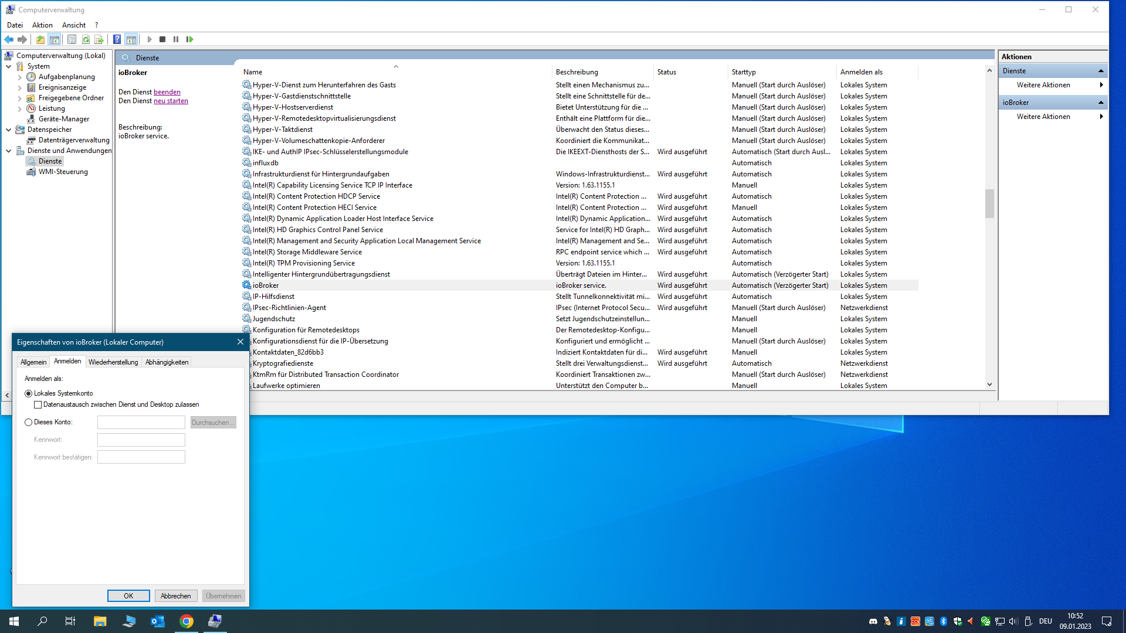Select the Jugendschutz service row

click(579, 319)
